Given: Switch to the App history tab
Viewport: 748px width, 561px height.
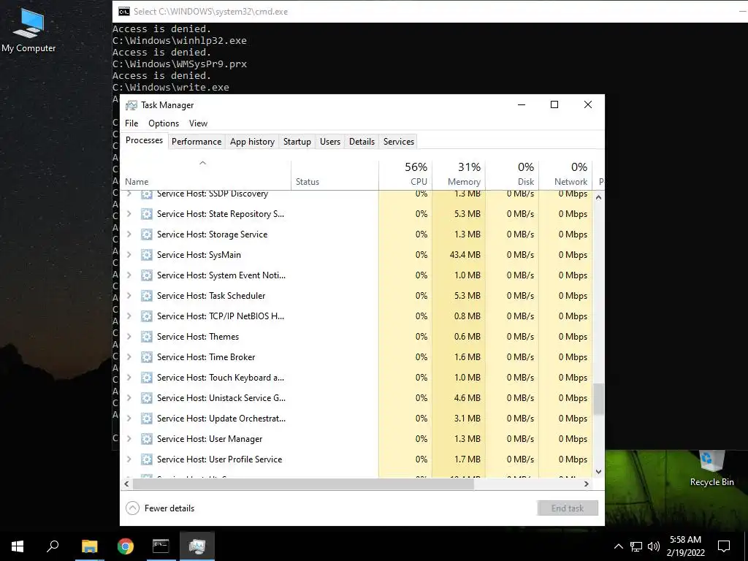Looking at the screenshot, I should click(x=252, y=142).
